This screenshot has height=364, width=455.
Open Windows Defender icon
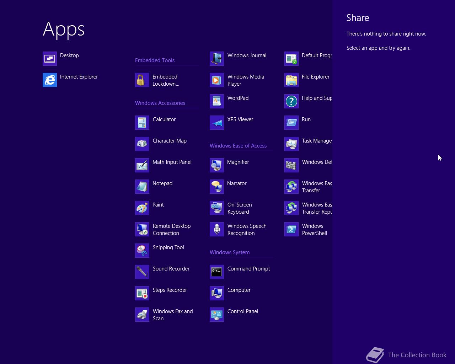tap(291, 165)
